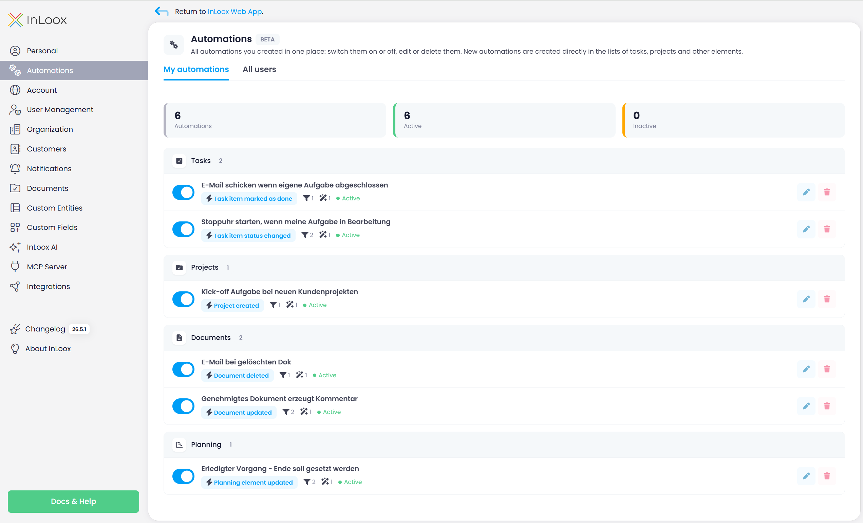
Task: Edit E-Mail bei gelöschten Dok automation
Action: pos(806,369)
